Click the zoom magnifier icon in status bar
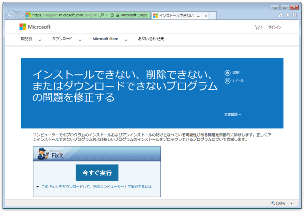Image resolution: width=304 pixels, height=211 pixels. coord(273,203)
